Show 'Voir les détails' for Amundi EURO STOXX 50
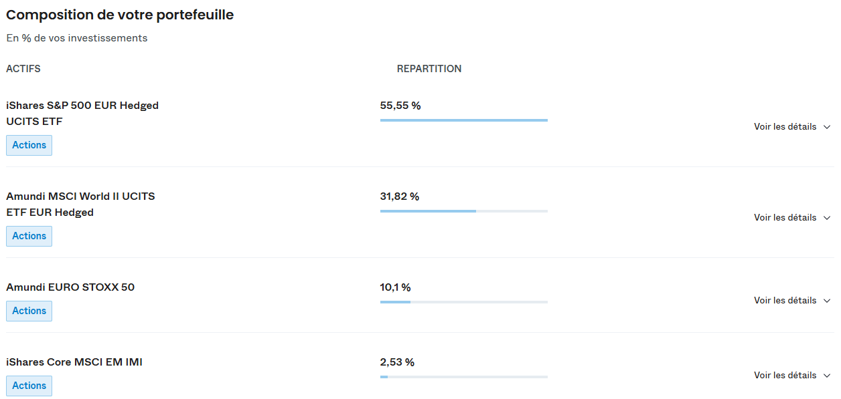 tap(785, 301)
